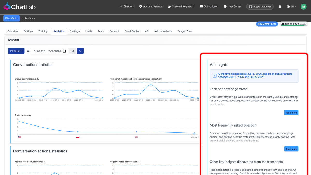Open Account Settings in the top bar

point(151,6)
